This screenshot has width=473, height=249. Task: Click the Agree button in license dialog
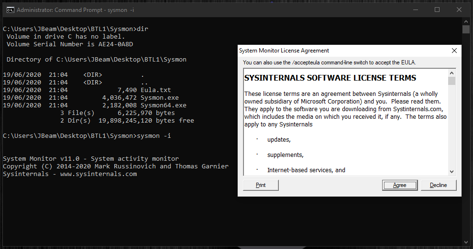coord(400,185)
